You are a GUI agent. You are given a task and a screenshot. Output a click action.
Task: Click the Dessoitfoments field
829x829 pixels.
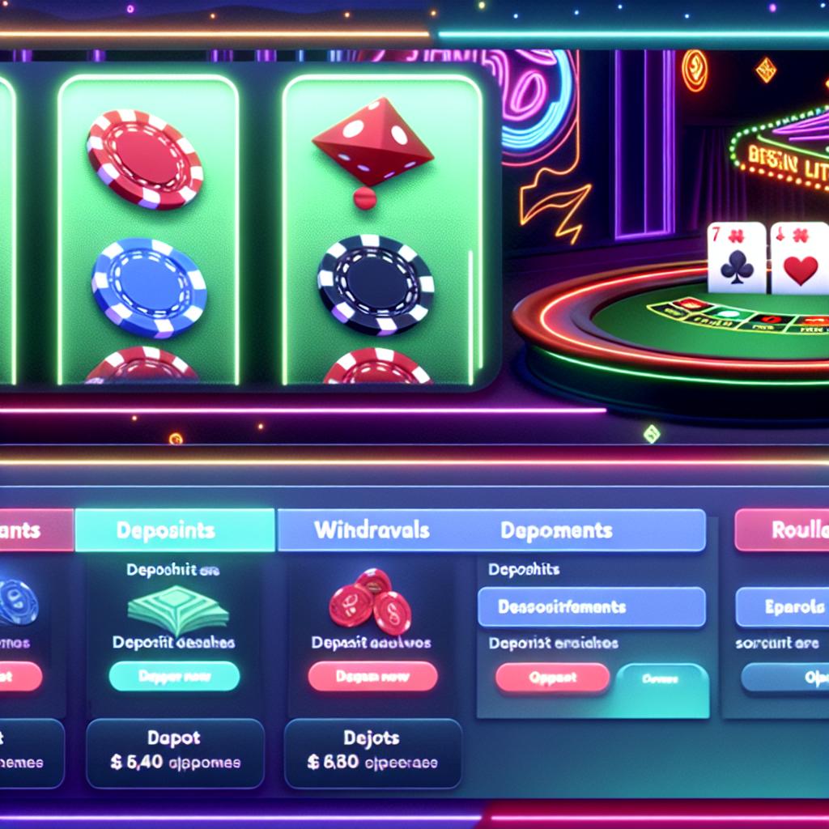tap(592, 607)
